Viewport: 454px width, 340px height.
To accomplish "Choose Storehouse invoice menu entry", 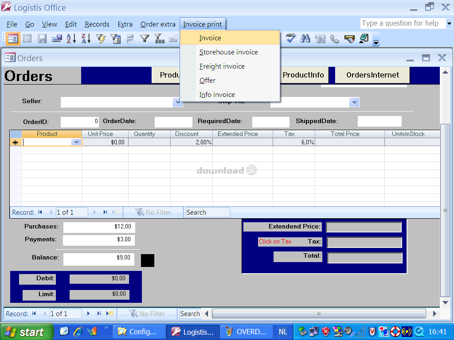I will click(230, 52).
